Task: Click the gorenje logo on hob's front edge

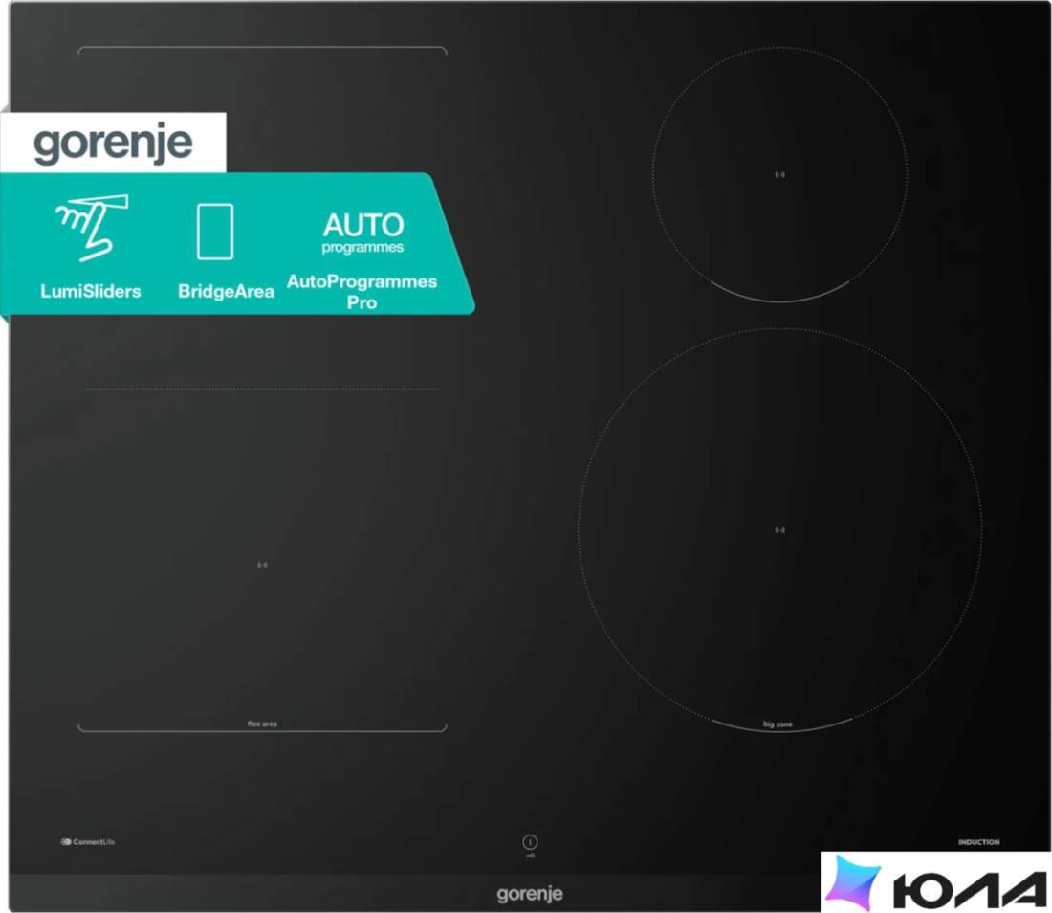Action: coord(530,894)
